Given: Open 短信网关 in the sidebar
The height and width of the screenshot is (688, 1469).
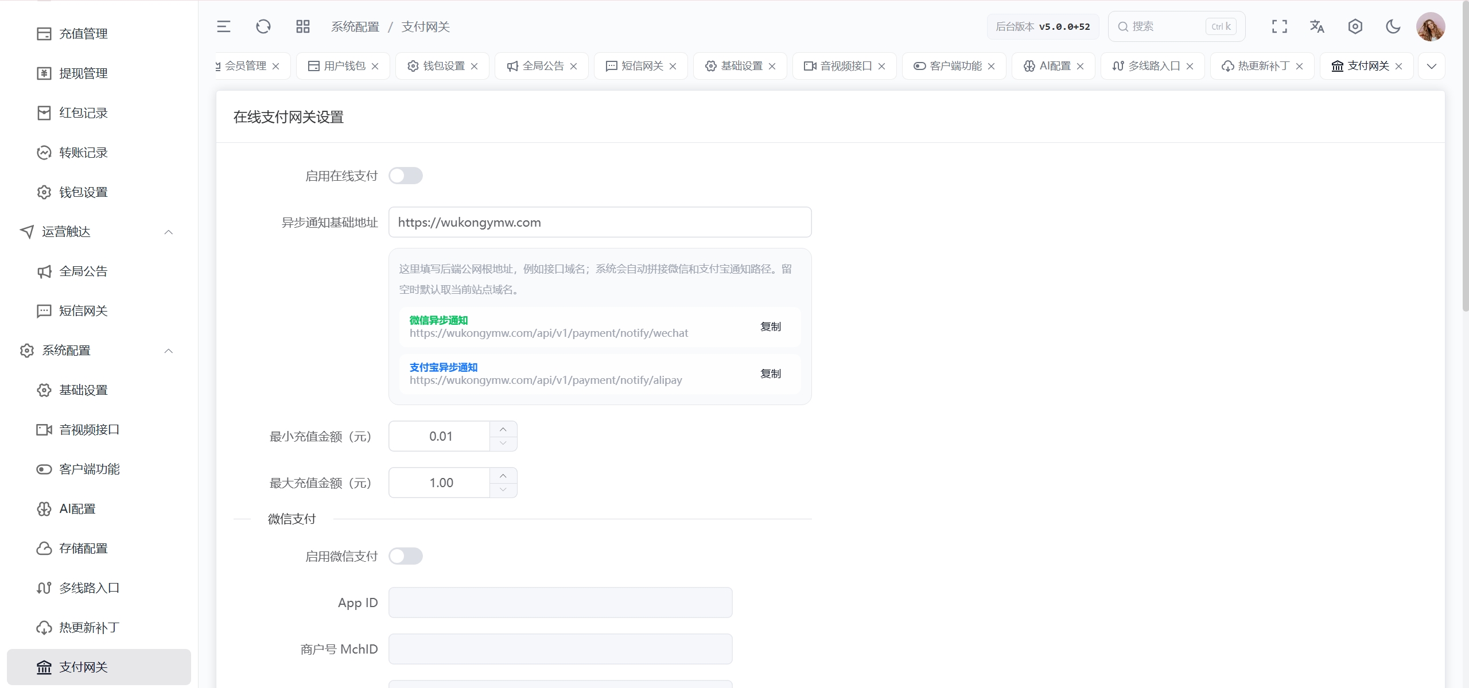Looking at the screenshot, I should (x=99, y=311).
